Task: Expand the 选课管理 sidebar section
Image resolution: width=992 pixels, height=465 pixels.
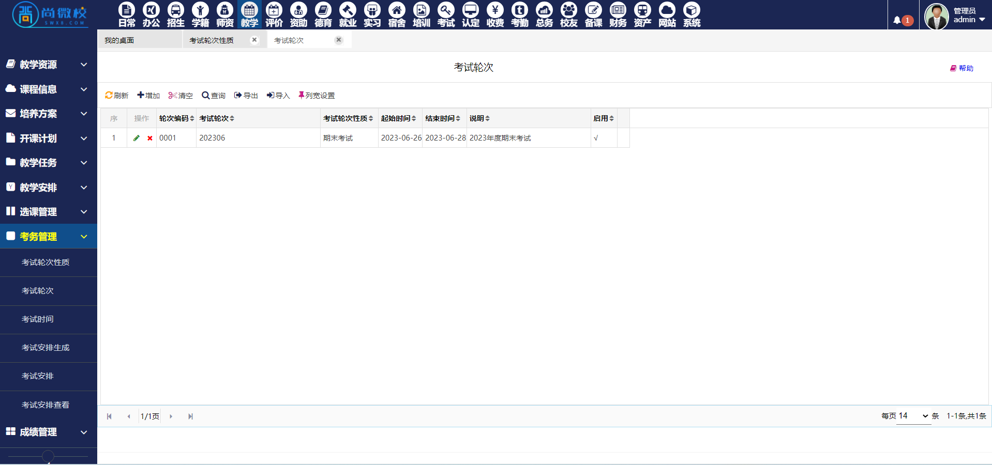Action: 49,212
